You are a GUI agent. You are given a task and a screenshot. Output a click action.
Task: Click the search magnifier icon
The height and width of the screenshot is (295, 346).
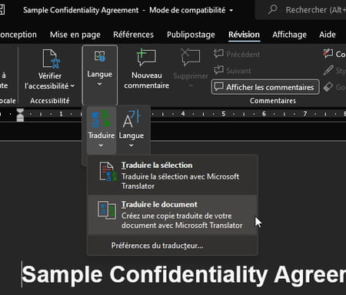273,10
